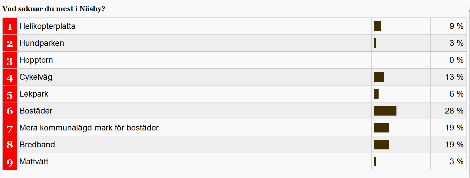Click the red number 8 badge
Viewport: 470px width, 178px height.
pyautogui.click(x=10, y=145)
